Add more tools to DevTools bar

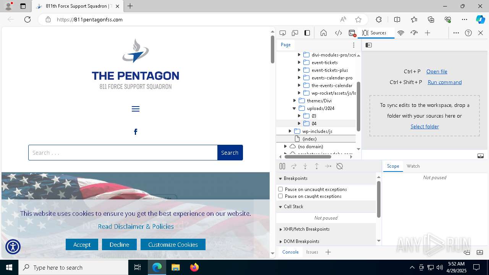(x=427, y=33)
